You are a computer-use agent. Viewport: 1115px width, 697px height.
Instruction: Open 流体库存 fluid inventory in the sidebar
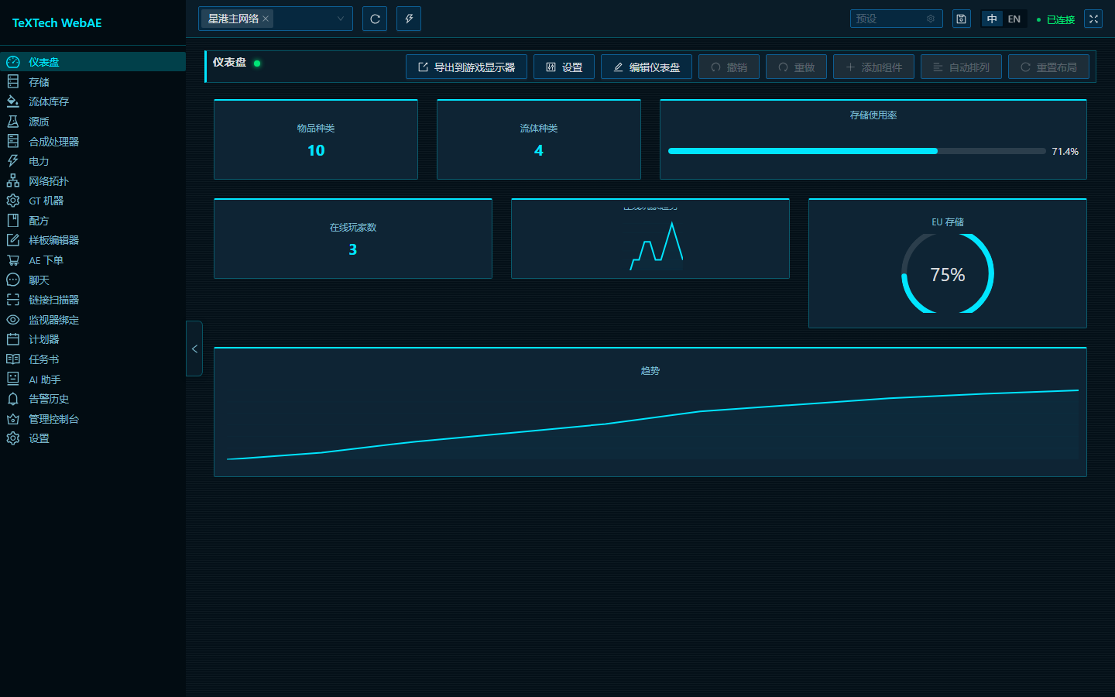coord(93,101)
